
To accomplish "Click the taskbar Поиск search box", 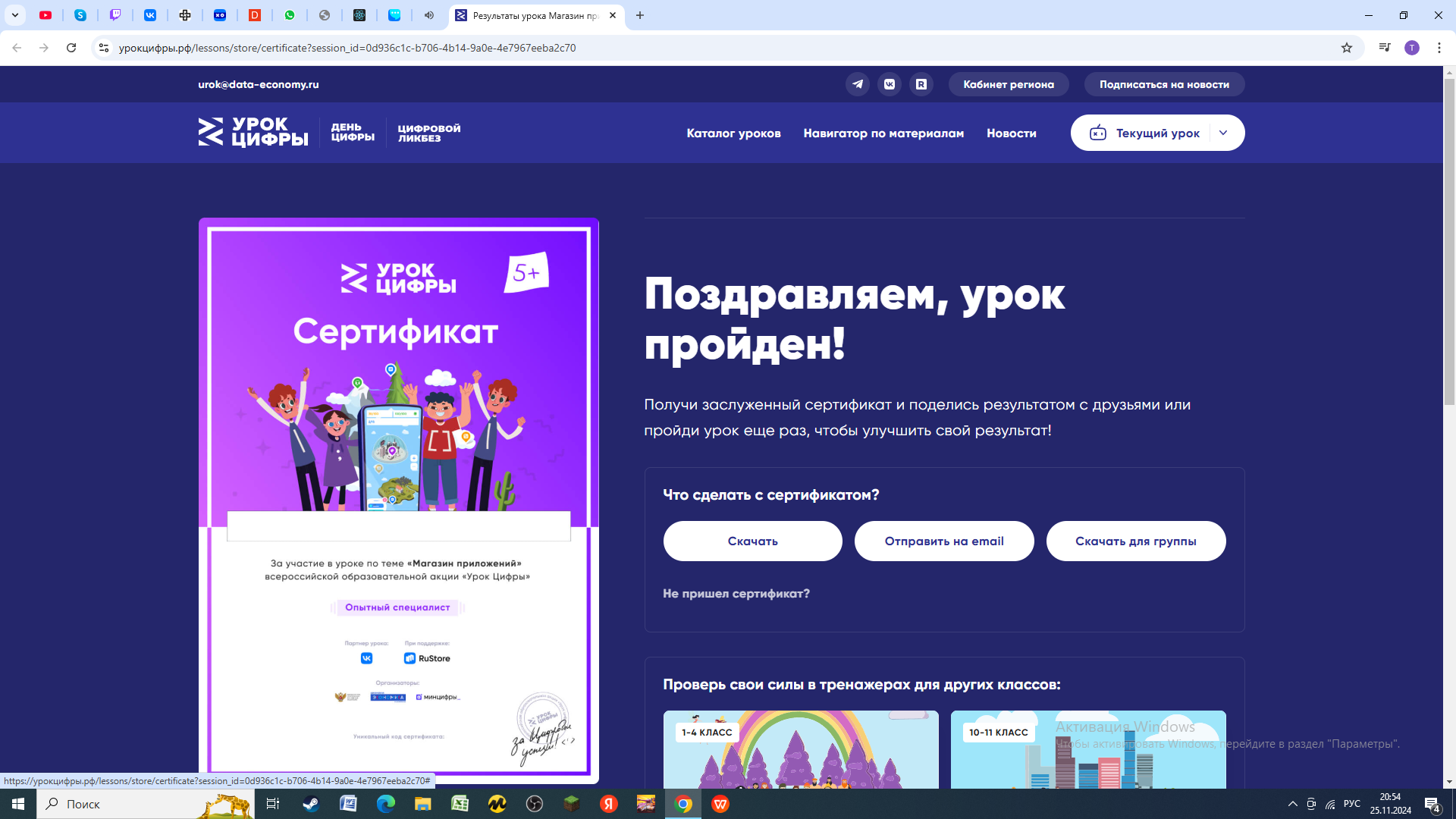I will (x=146, y=804).
